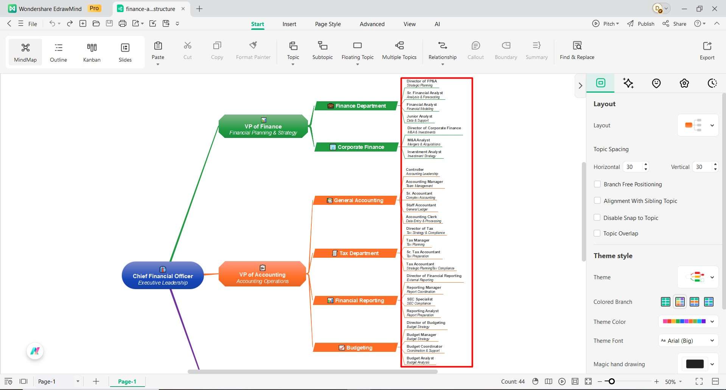Click the Paste clipboard icon
The width and height of the screenshot is (726, 390).
tap(158, 46)
